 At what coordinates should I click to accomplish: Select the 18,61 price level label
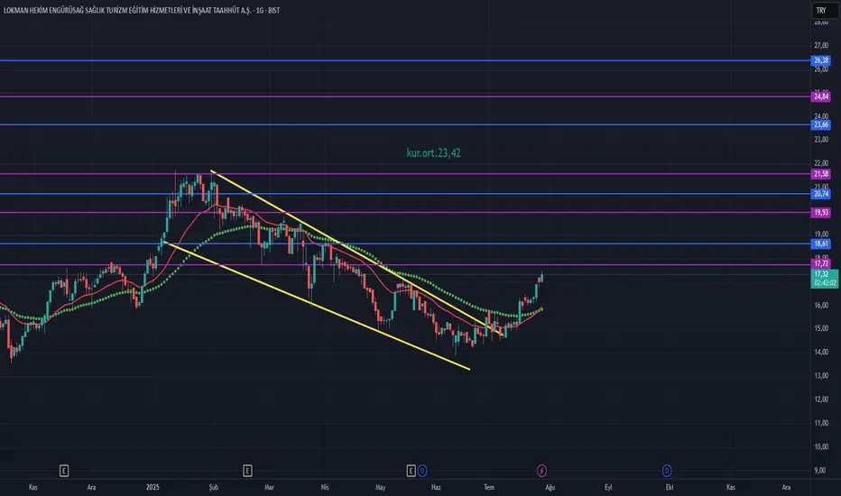coord(821,243)
